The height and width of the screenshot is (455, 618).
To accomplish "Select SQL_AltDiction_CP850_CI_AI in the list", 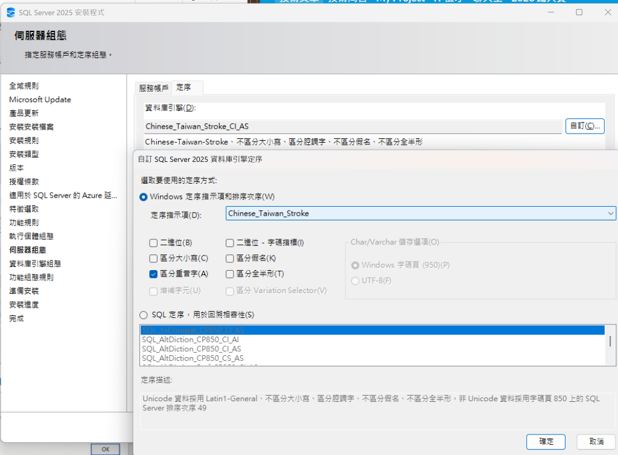I will click(372, 340).
